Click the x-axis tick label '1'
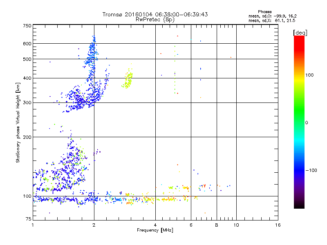Image resolution: width=327 pixels, height=245 pixels. point(33,225)
